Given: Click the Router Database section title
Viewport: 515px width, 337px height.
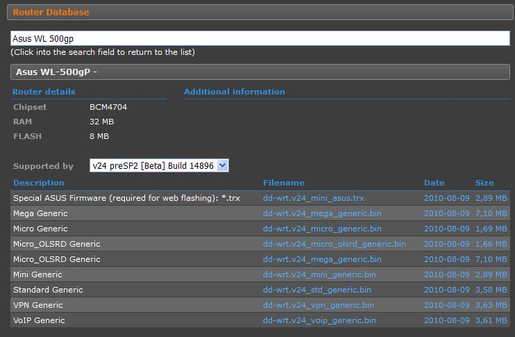Looking at the screenshot, I should click(x=51, y=12).
